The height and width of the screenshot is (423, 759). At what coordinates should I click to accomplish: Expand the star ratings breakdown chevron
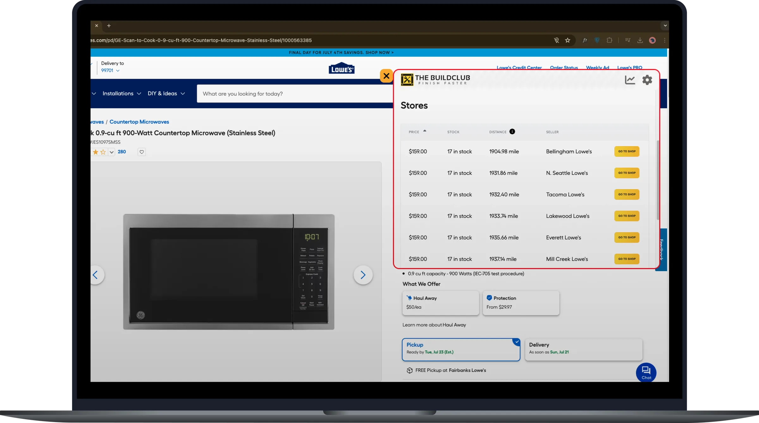[111, 152]
